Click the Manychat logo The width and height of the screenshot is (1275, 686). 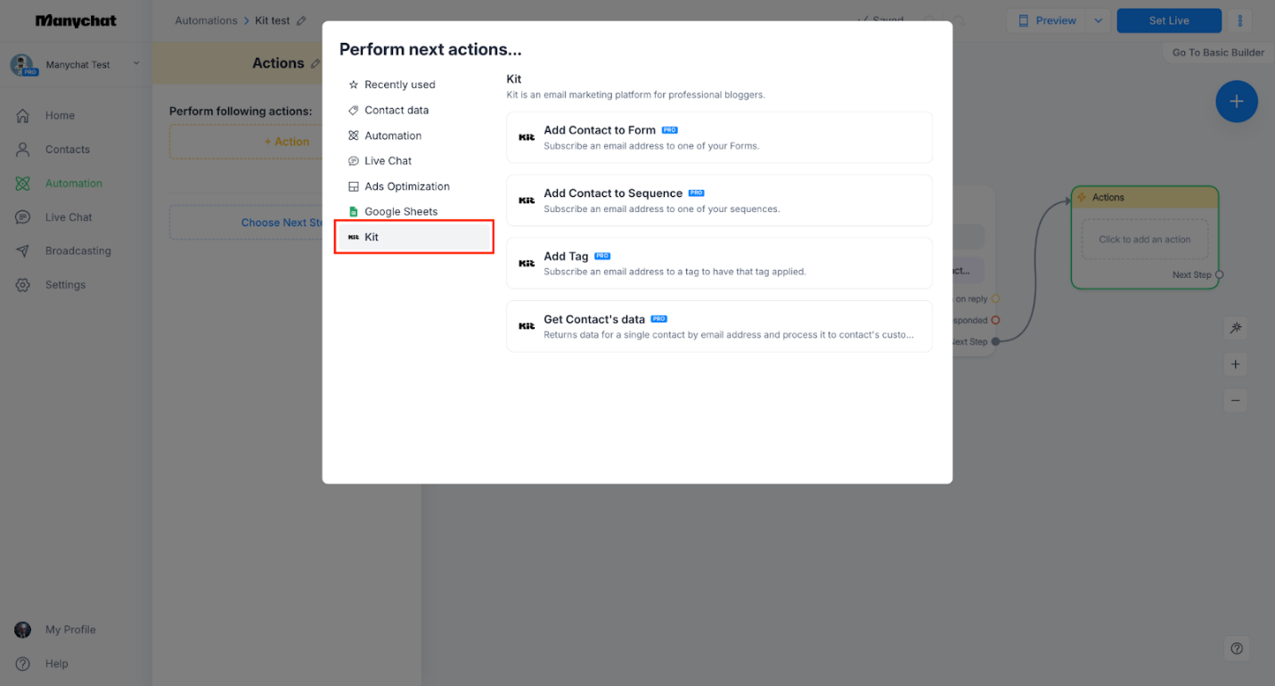pyautogui.click(x=75, y=20)
